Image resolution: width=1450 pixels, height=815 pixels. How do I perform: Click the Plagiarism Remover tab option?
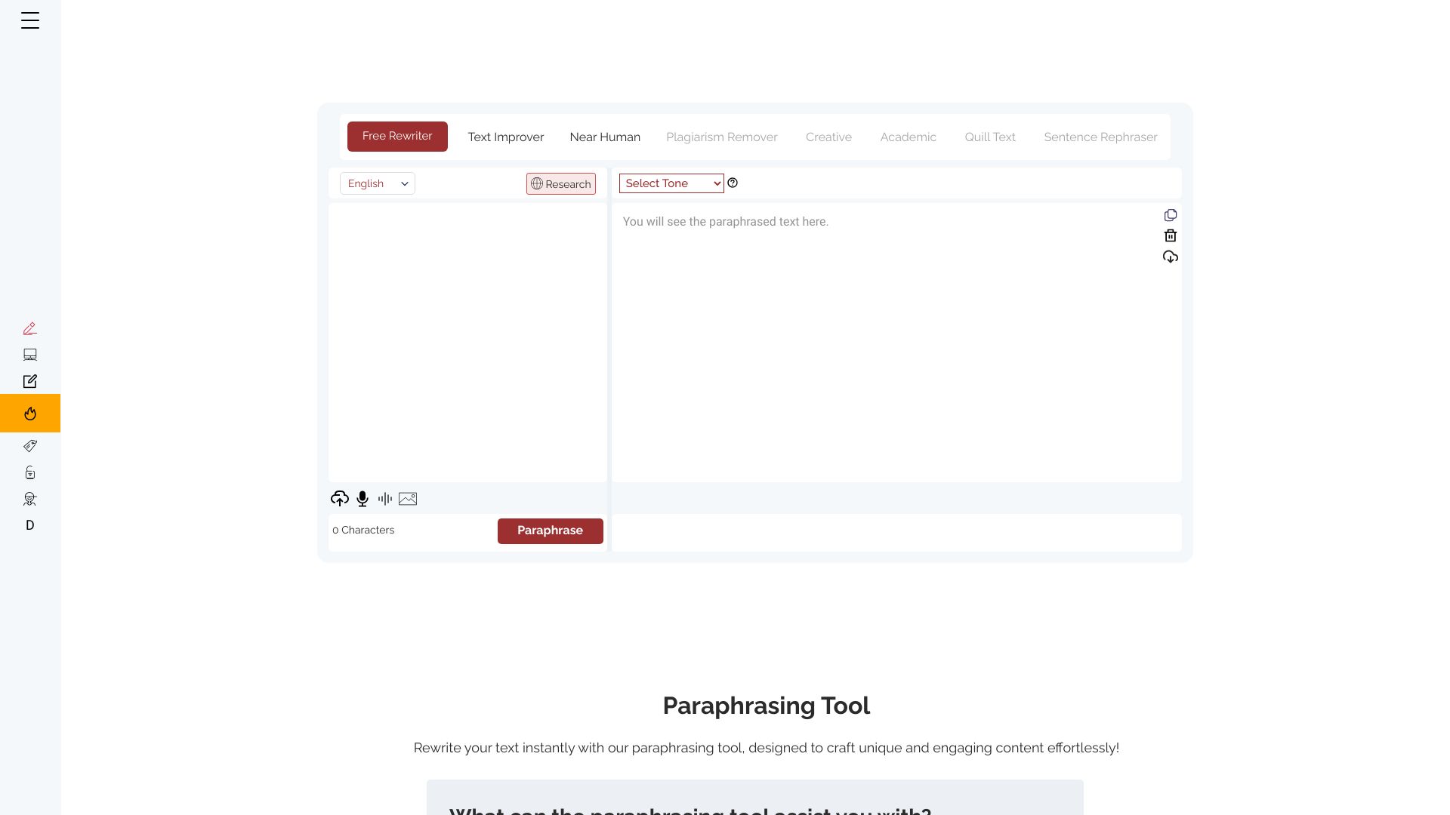(x=722, y=137)
